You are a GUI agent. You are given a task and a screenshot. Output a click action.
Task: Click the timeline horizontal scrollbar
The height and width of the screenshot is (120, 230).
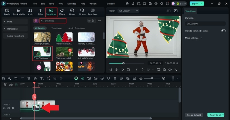pyautogui.click(x=86, y=118)
